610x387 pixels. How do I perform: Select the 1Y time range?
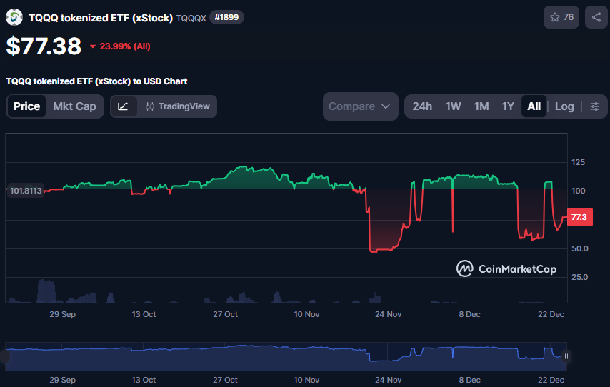coord(508,106)
